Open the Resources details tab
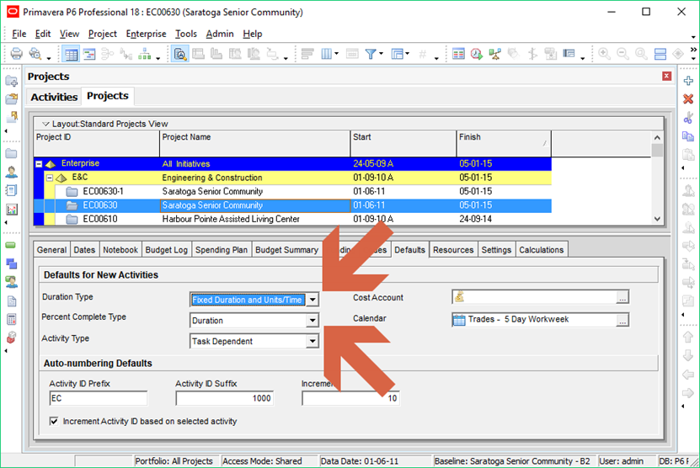 (453, 250)
